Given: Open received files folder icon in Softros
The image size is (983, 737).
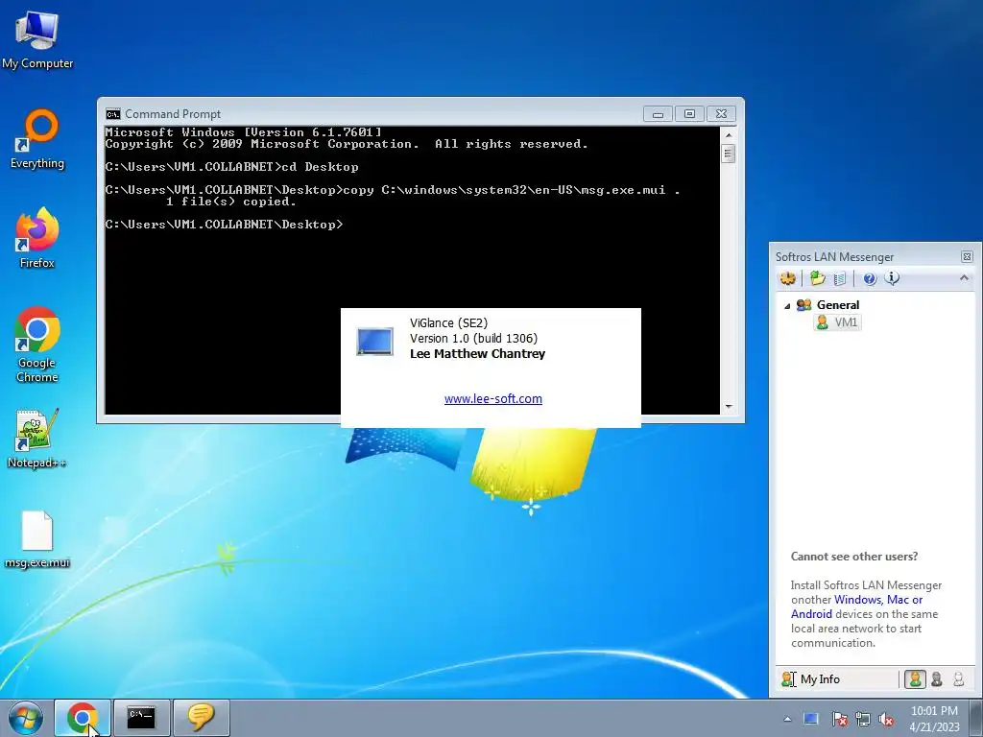Looking at the screenshot, I should click(x=817, y=278).
